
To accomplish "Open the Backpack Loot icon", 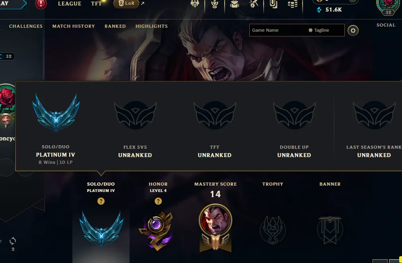I will (234, 4).
